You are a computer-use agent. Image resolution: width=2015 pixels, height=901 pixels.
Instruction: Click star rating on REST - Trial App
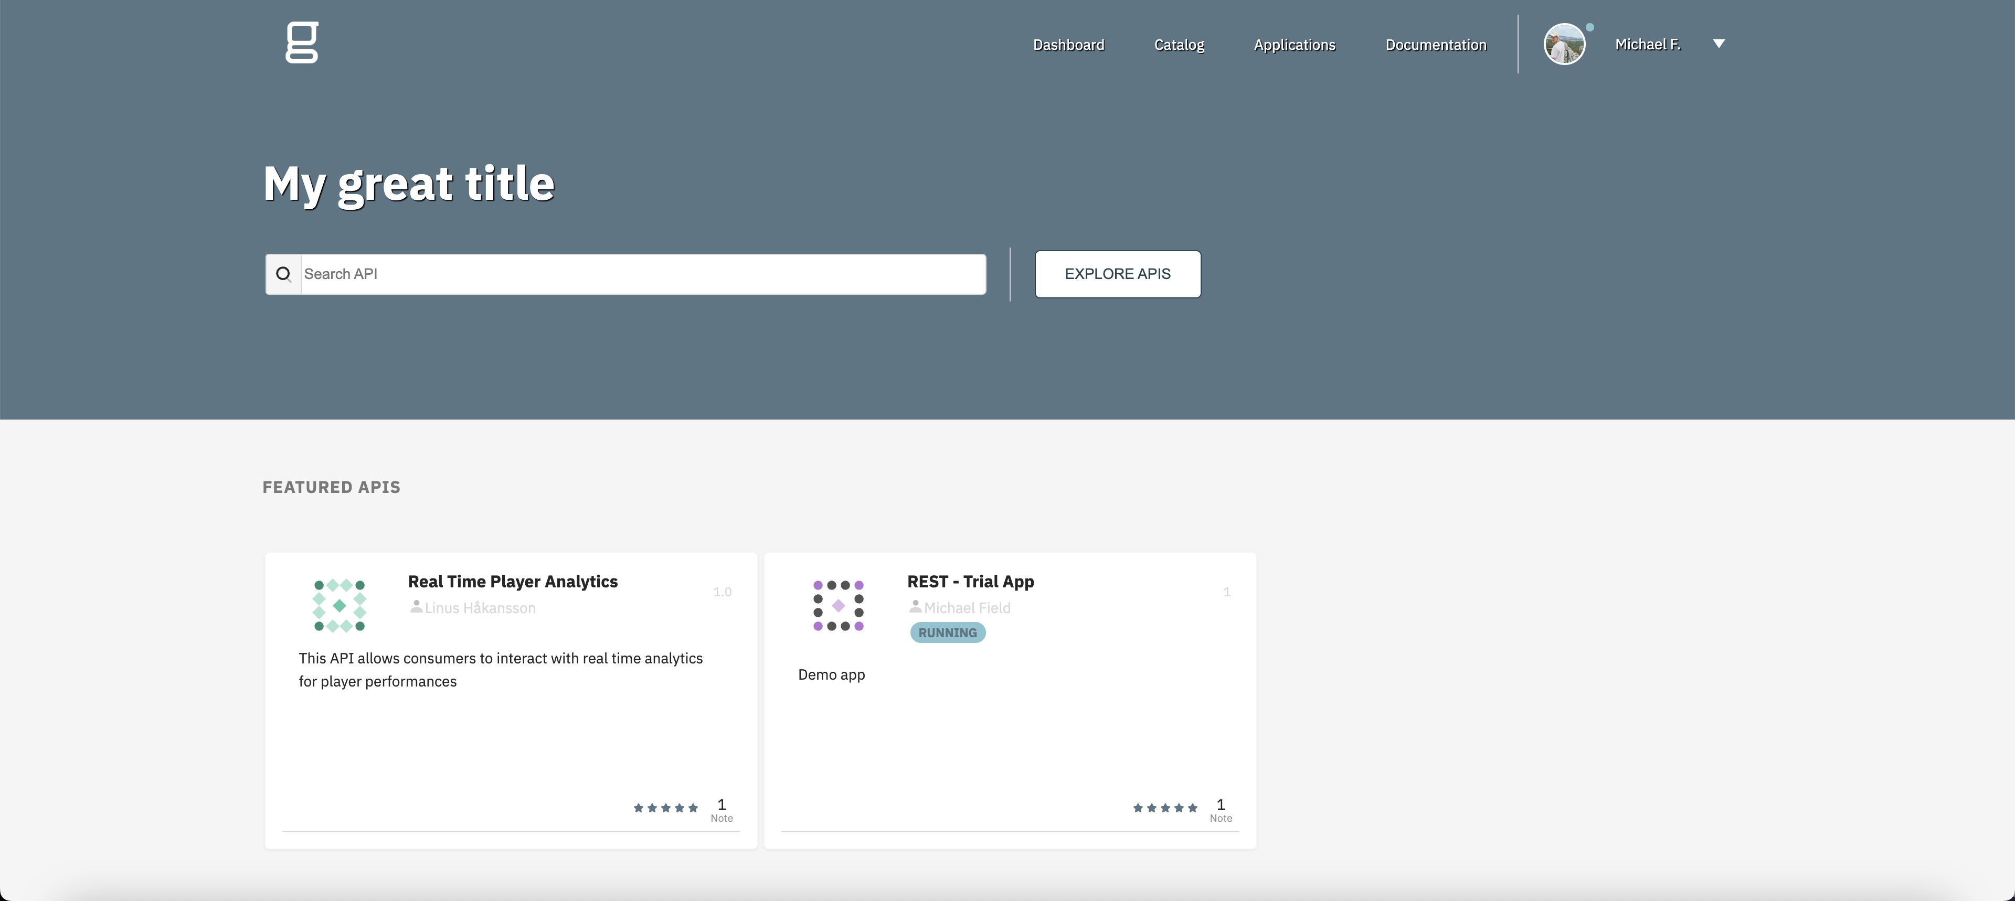click(x=1165, y=808)
